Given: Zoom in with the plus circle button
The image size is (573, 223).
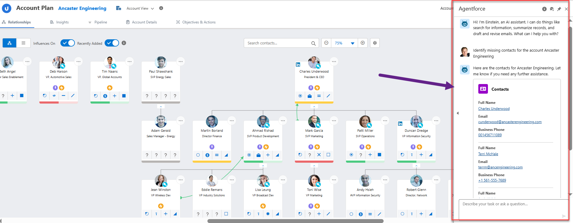Looking at the screenshot, I should [x=363, y=43].
